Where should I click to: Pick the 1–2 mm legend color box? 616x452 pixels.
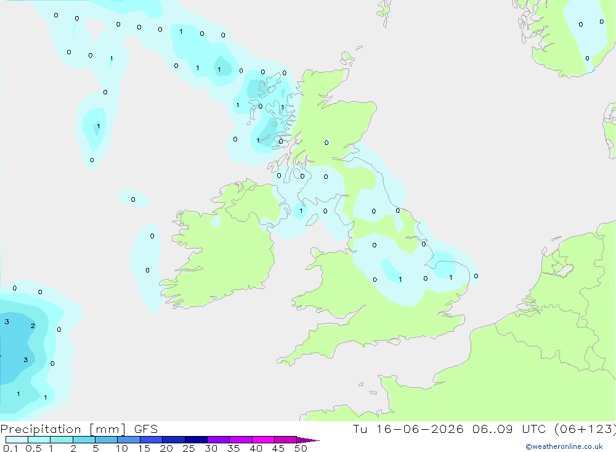click(61, 440)
